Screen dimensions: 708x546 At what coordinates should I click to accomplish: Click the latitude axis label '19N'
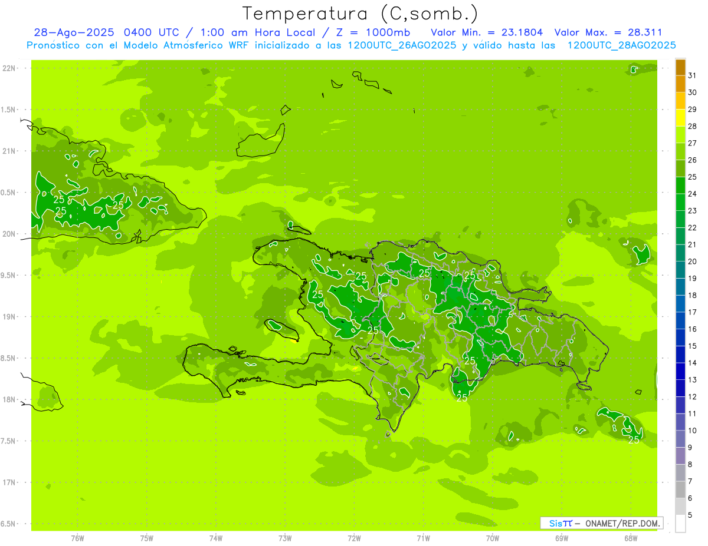point(9,317)
